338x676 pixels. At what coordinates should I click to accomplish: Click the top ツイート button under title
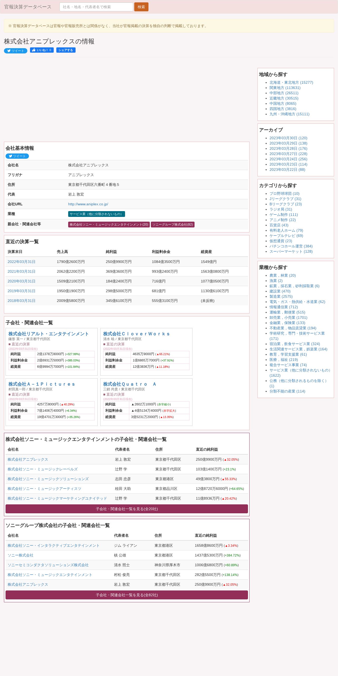click(x=16, y=51)
